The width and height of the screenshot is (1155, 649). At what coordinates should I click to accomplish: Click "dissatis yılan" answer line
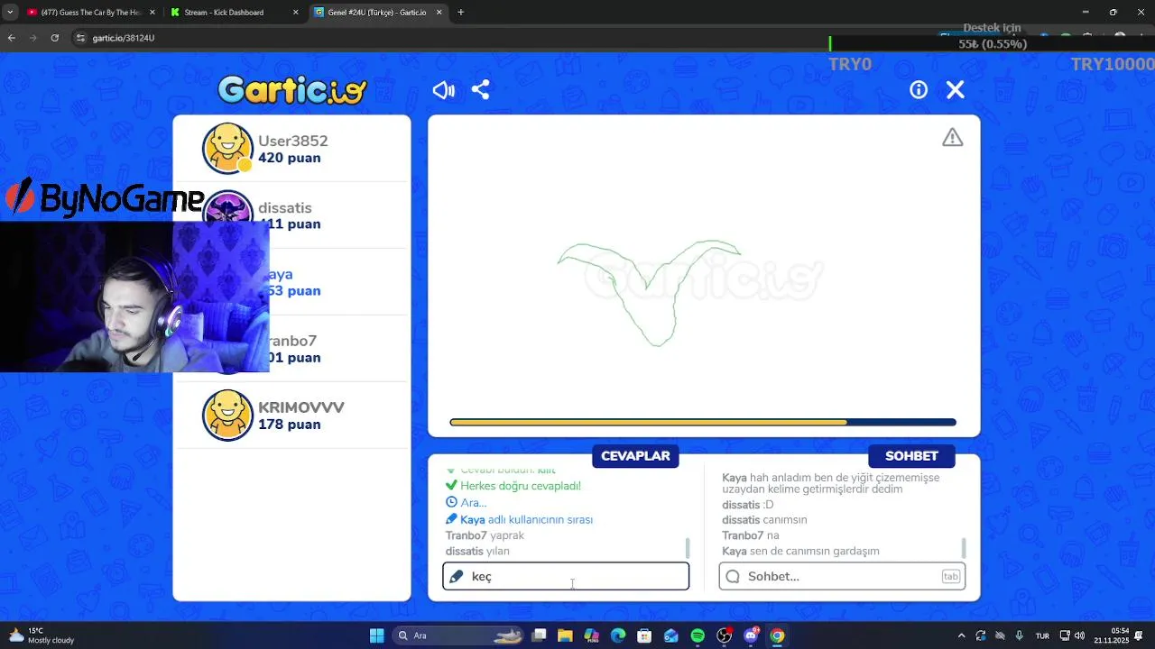point(477,551)
